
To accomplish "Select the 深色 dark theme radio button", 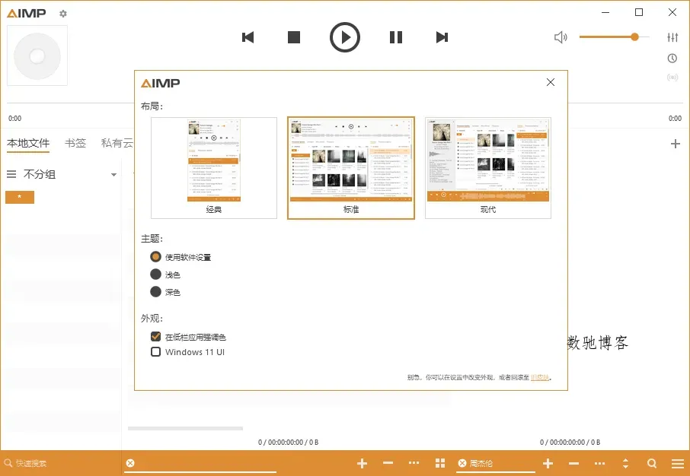I will [x=155, y=292].
